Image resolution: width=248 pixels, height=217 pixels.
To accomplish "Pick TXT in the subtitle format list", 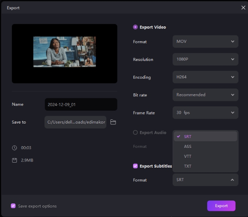I will 188,166.
